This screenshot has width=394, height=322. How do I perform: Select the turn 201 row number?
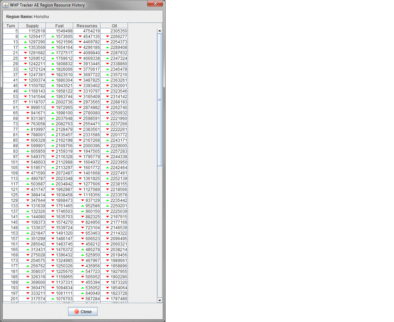point(11,299)
